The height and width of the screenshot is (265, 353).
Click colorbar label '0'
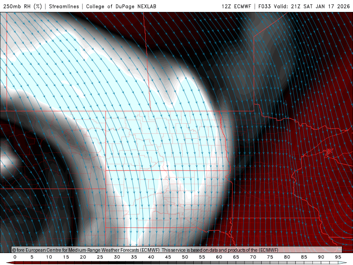(15, 257)
